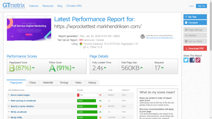Open the Resources menu
The image size is (212, 119).
point(48,6)
